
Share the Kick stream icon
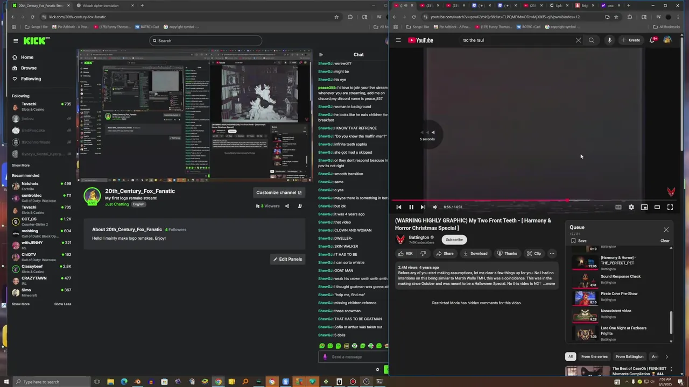(287, 206)
